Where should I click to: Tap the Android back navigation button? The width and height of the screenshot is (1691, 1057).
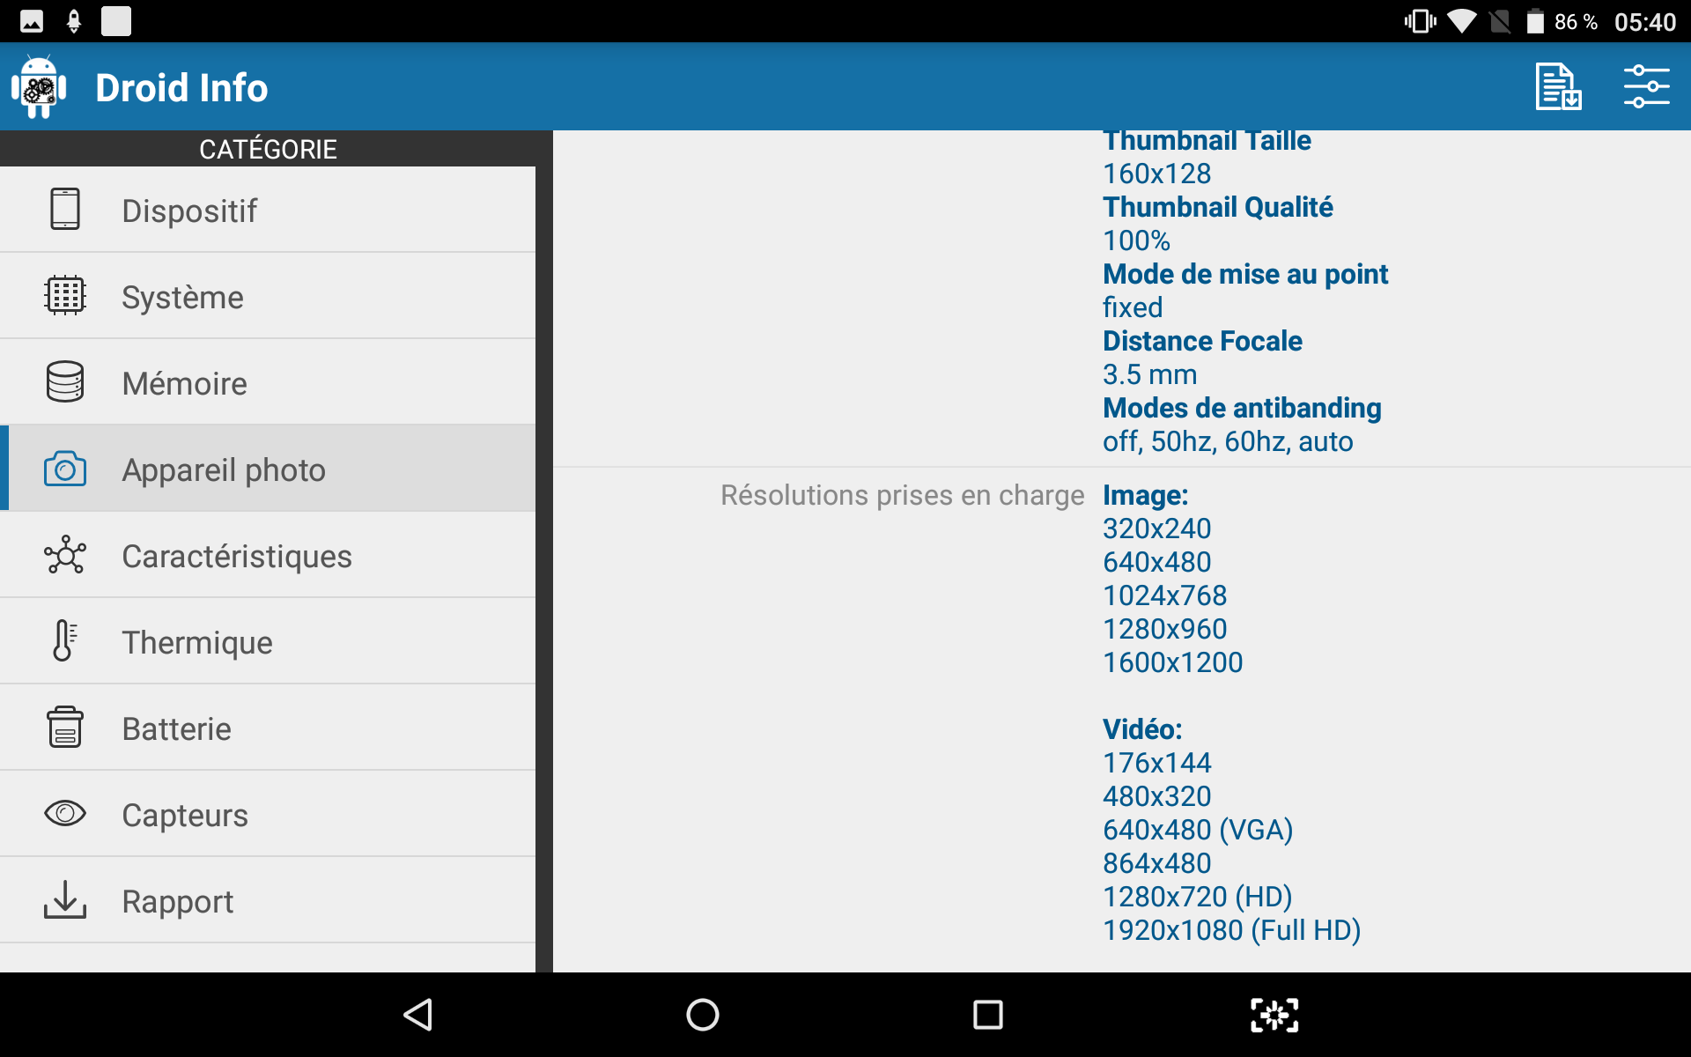pos(418,1015)
